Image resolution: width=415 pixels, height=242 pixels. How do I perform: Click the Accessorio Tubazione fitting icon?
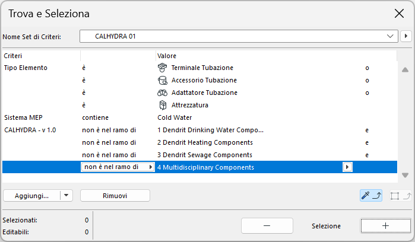click(x=162, y=80)
